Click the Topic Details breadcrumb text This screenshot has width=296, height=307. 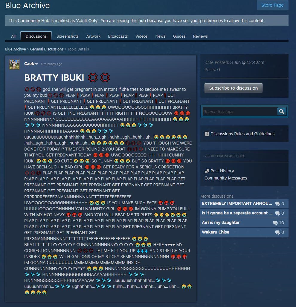[78, 49]
